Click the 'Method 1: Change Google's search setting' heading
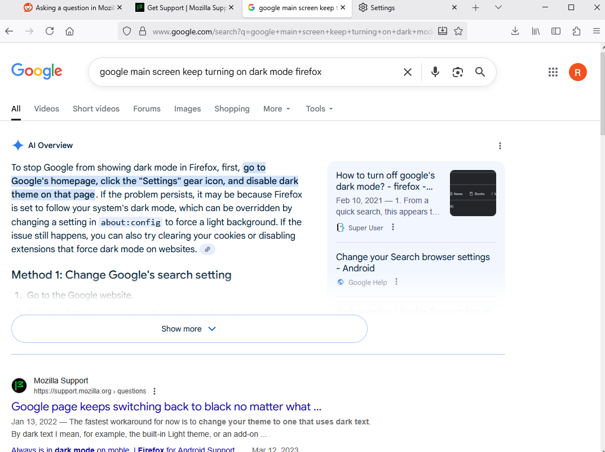The image size is (605, 452). point(122,275)
